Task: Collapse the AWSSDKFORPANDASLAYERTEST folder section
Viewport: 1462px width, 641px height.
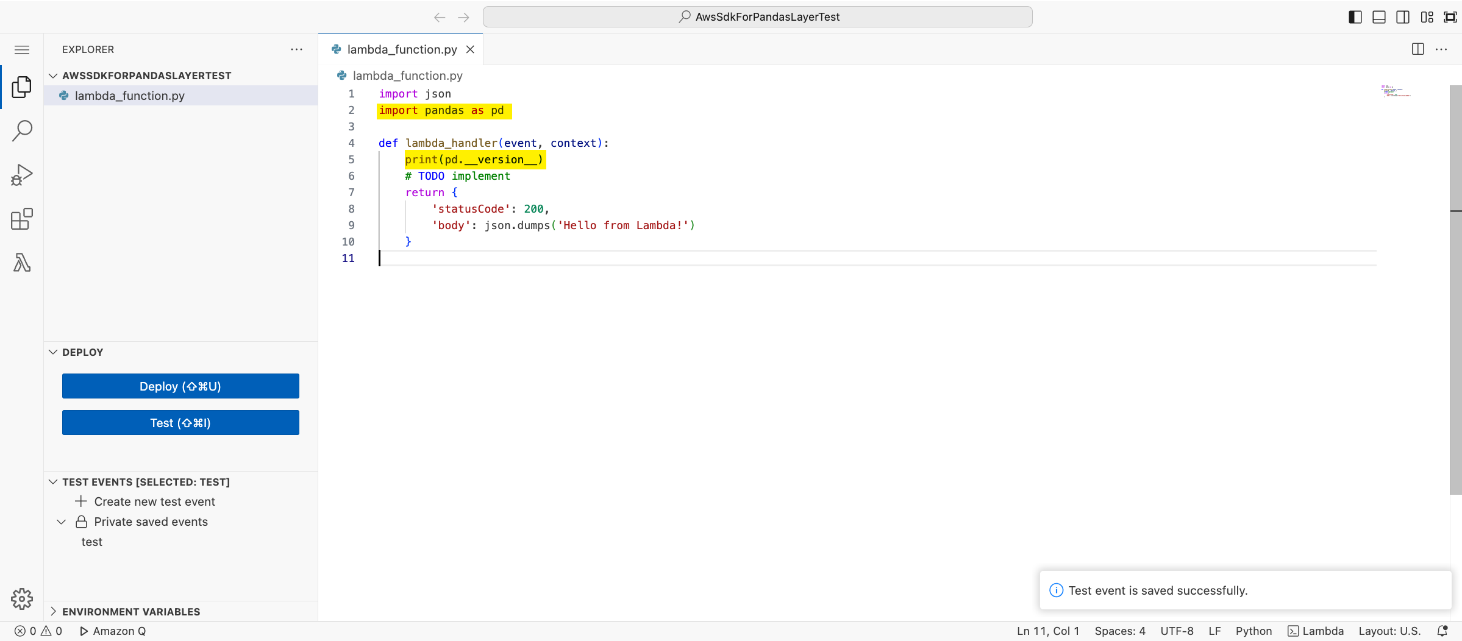Action: pos(180,76)
